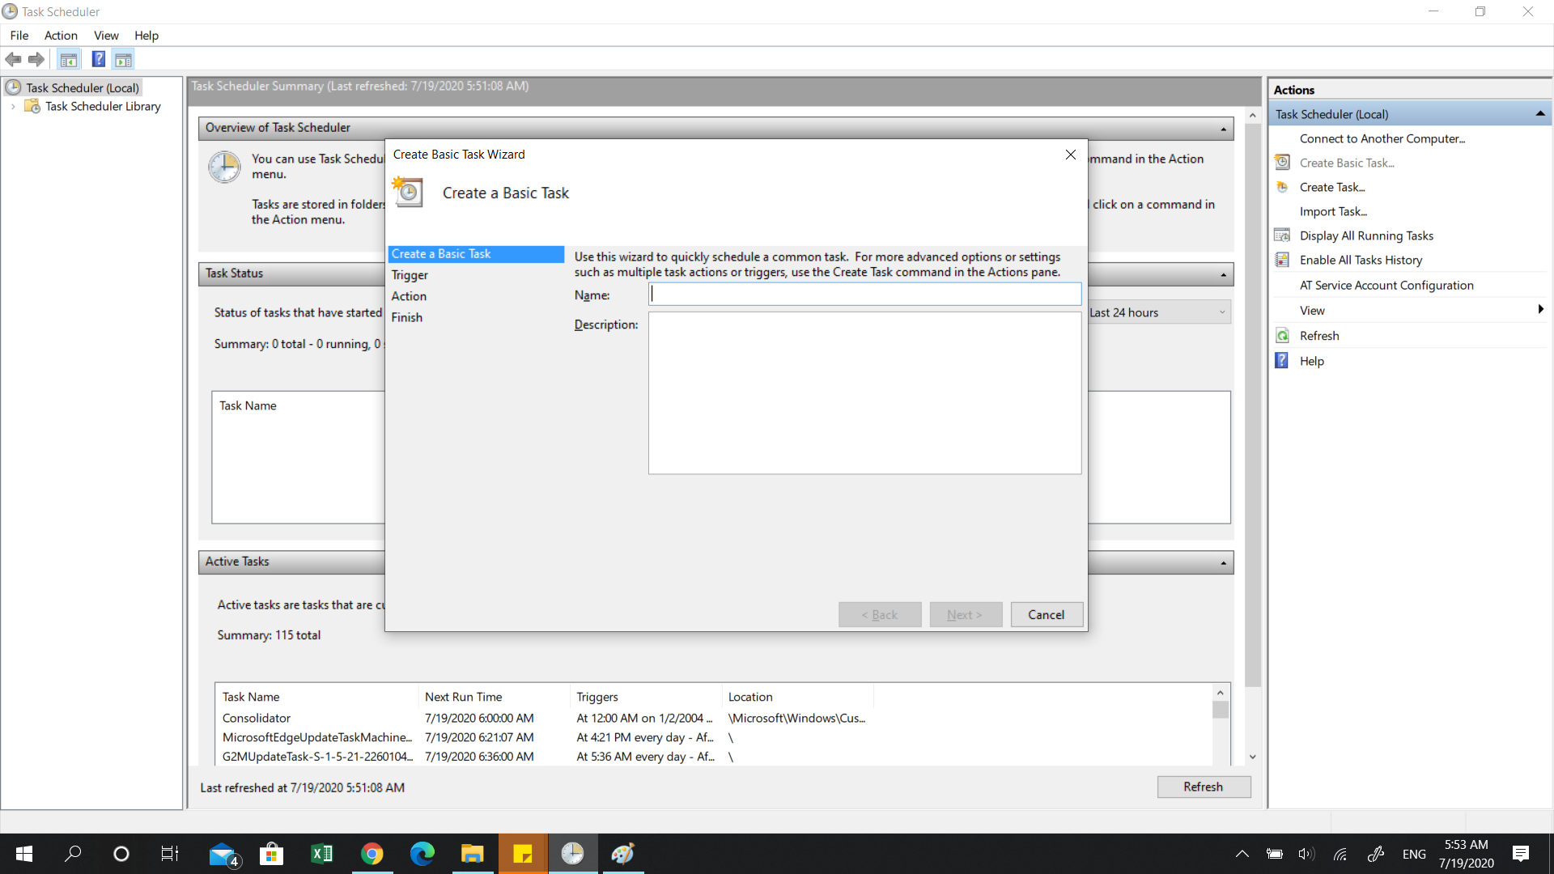Viewport: 1554px width, 874px height.
Task: Click the Forward navigation arrow in toolbar
Action: pos(36,59)
